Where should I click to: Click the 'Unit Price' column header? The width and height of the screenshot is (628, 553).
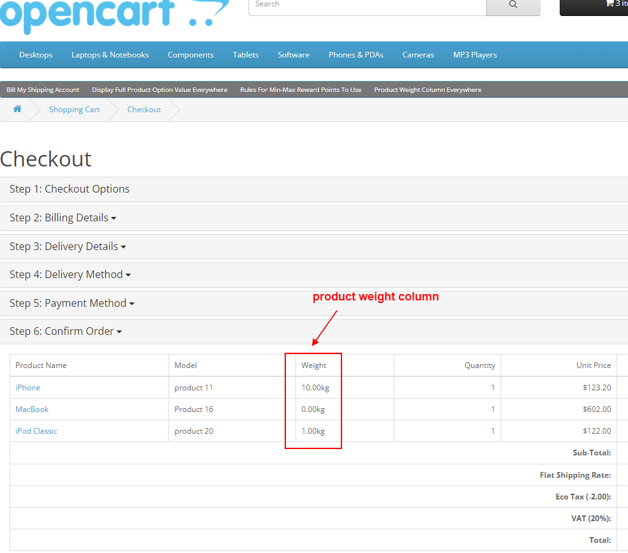point(594,365)
